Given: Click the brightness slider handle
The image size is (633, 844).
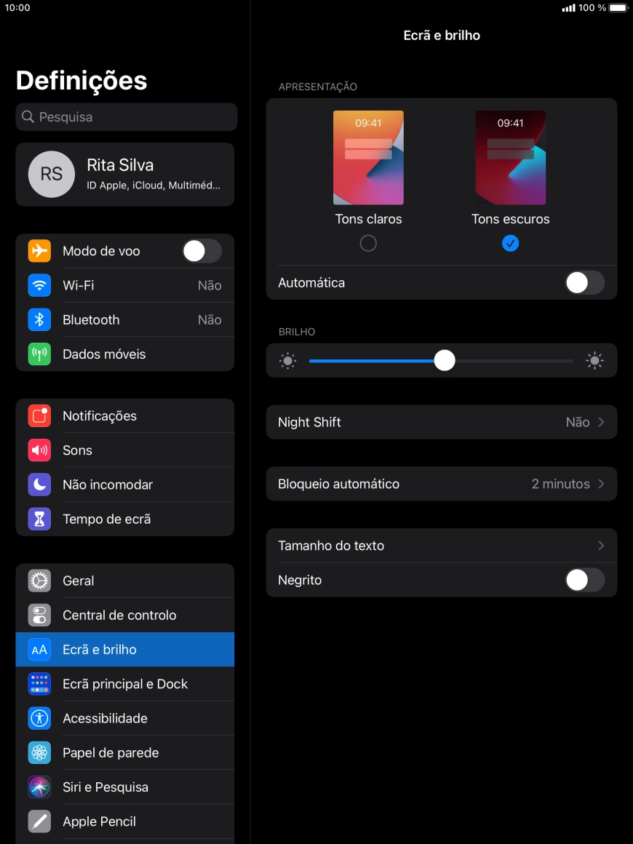Looking at the screenshot, I should pyautogui.click(x=445, y=360).
